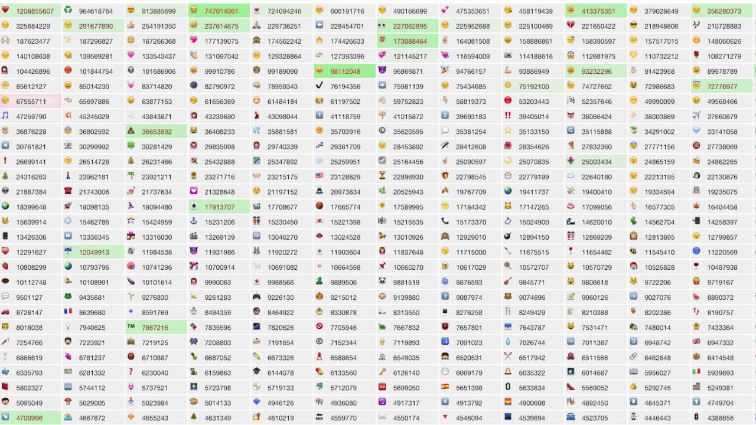Click the red telephone emoji beside 21743006
The image size is (756, 425).
coord(68,191)
